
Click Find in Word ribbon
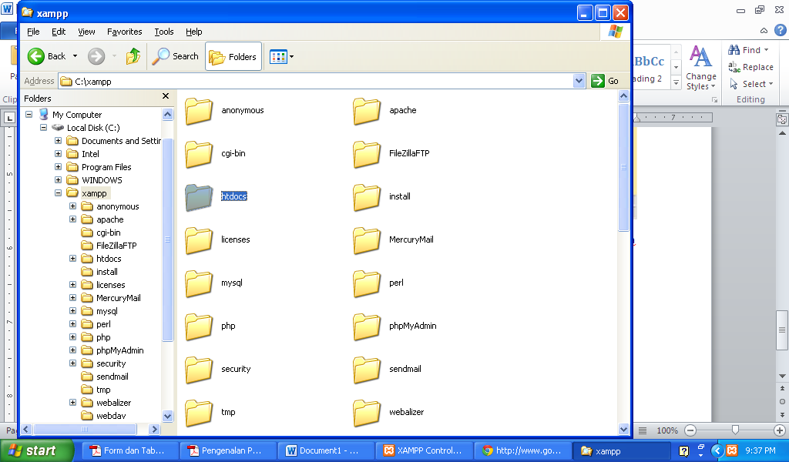(748, 50)
